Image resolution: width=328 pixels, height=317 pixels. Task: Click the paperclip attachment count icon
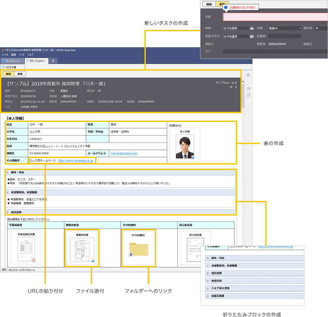(x=231, y=87)
